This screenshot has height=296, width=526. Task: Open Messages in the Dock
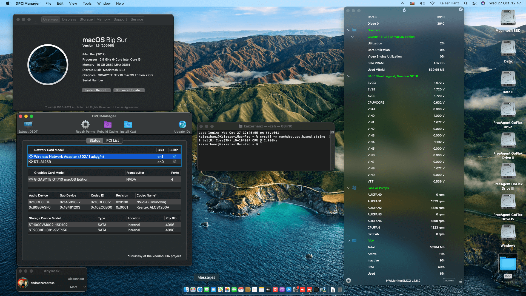point(207,290)
